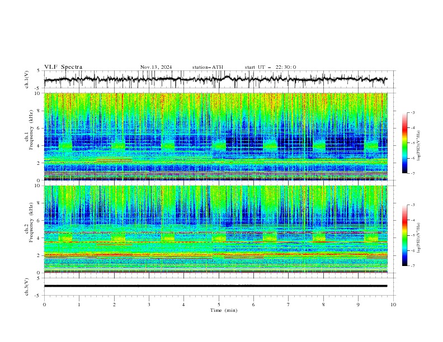Click the ch.2 PSD color scale bar

point(404,235)
